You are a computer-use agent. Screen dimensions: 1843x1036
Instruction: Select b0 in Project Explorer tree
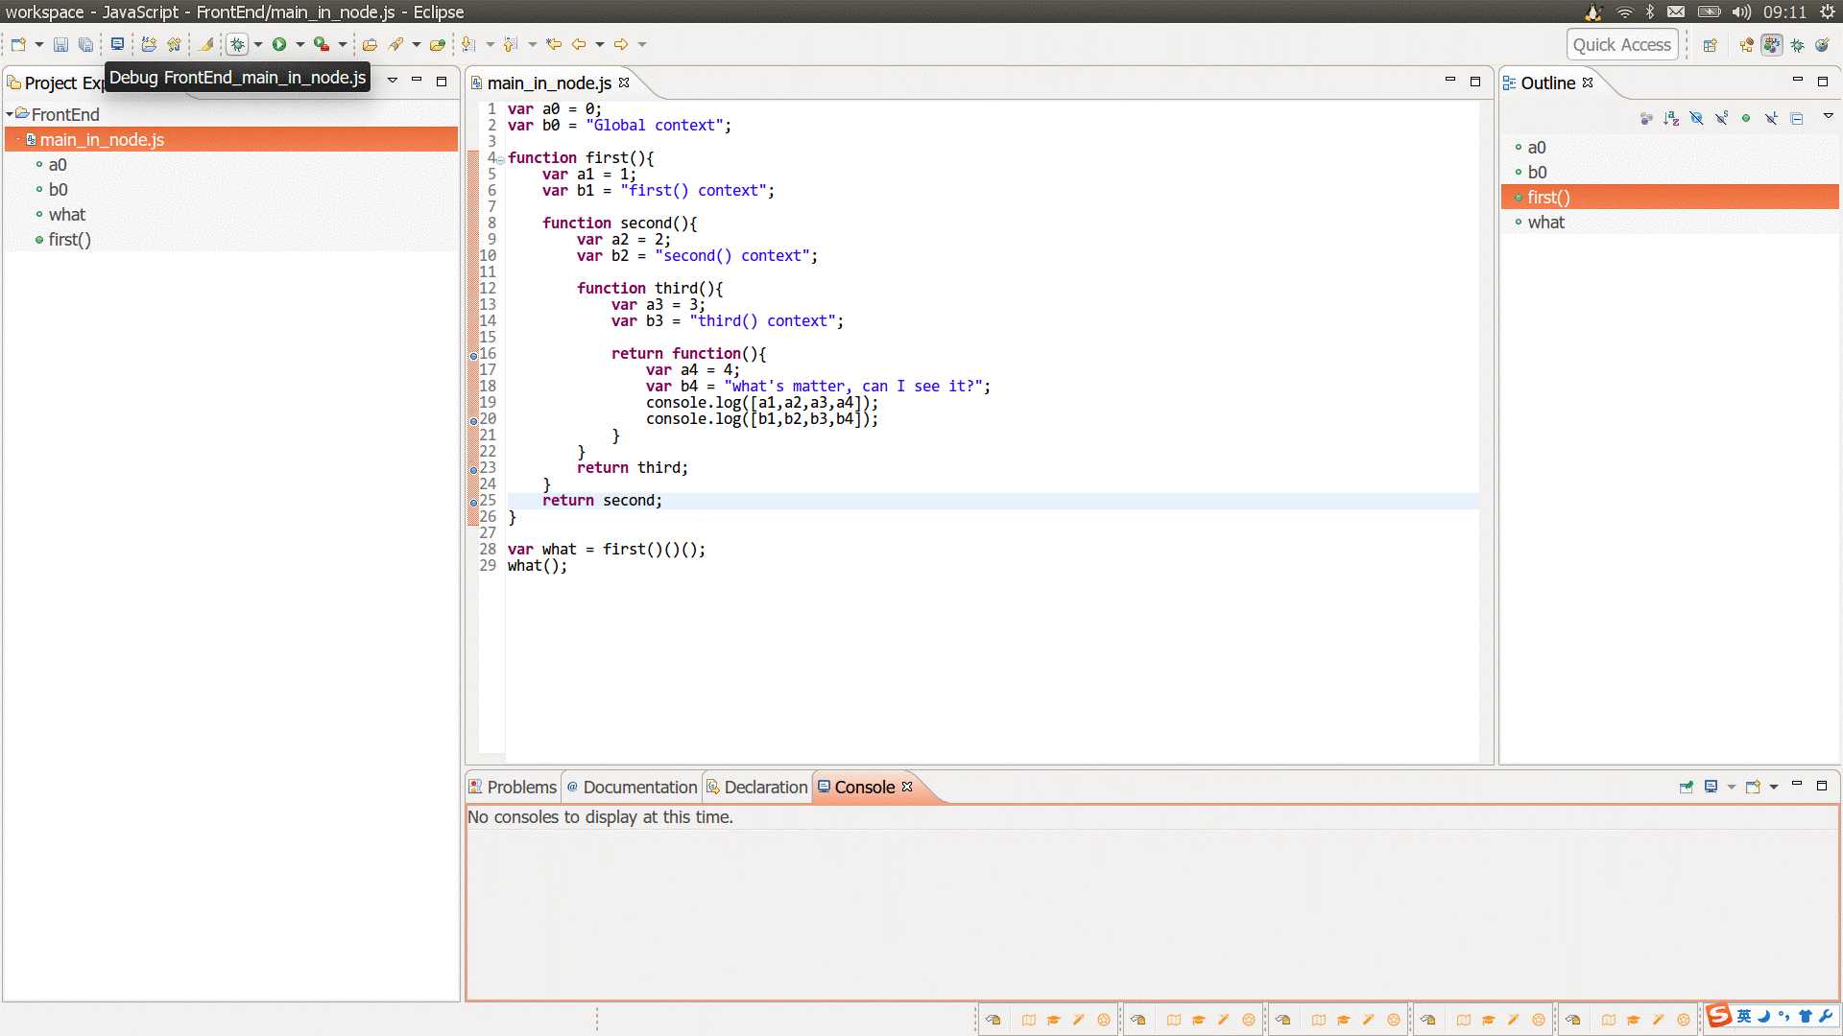coord(59,190)
